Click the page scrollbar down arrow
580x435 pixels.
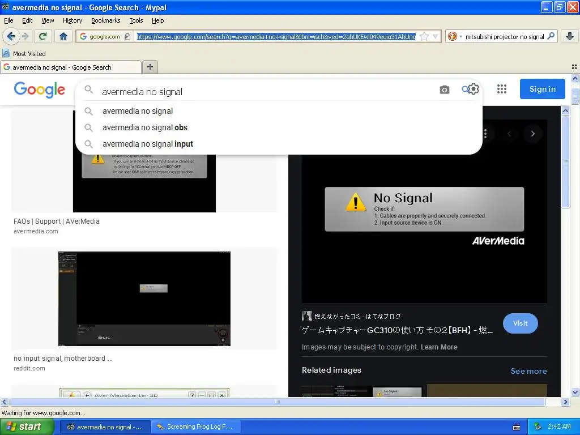575,392
